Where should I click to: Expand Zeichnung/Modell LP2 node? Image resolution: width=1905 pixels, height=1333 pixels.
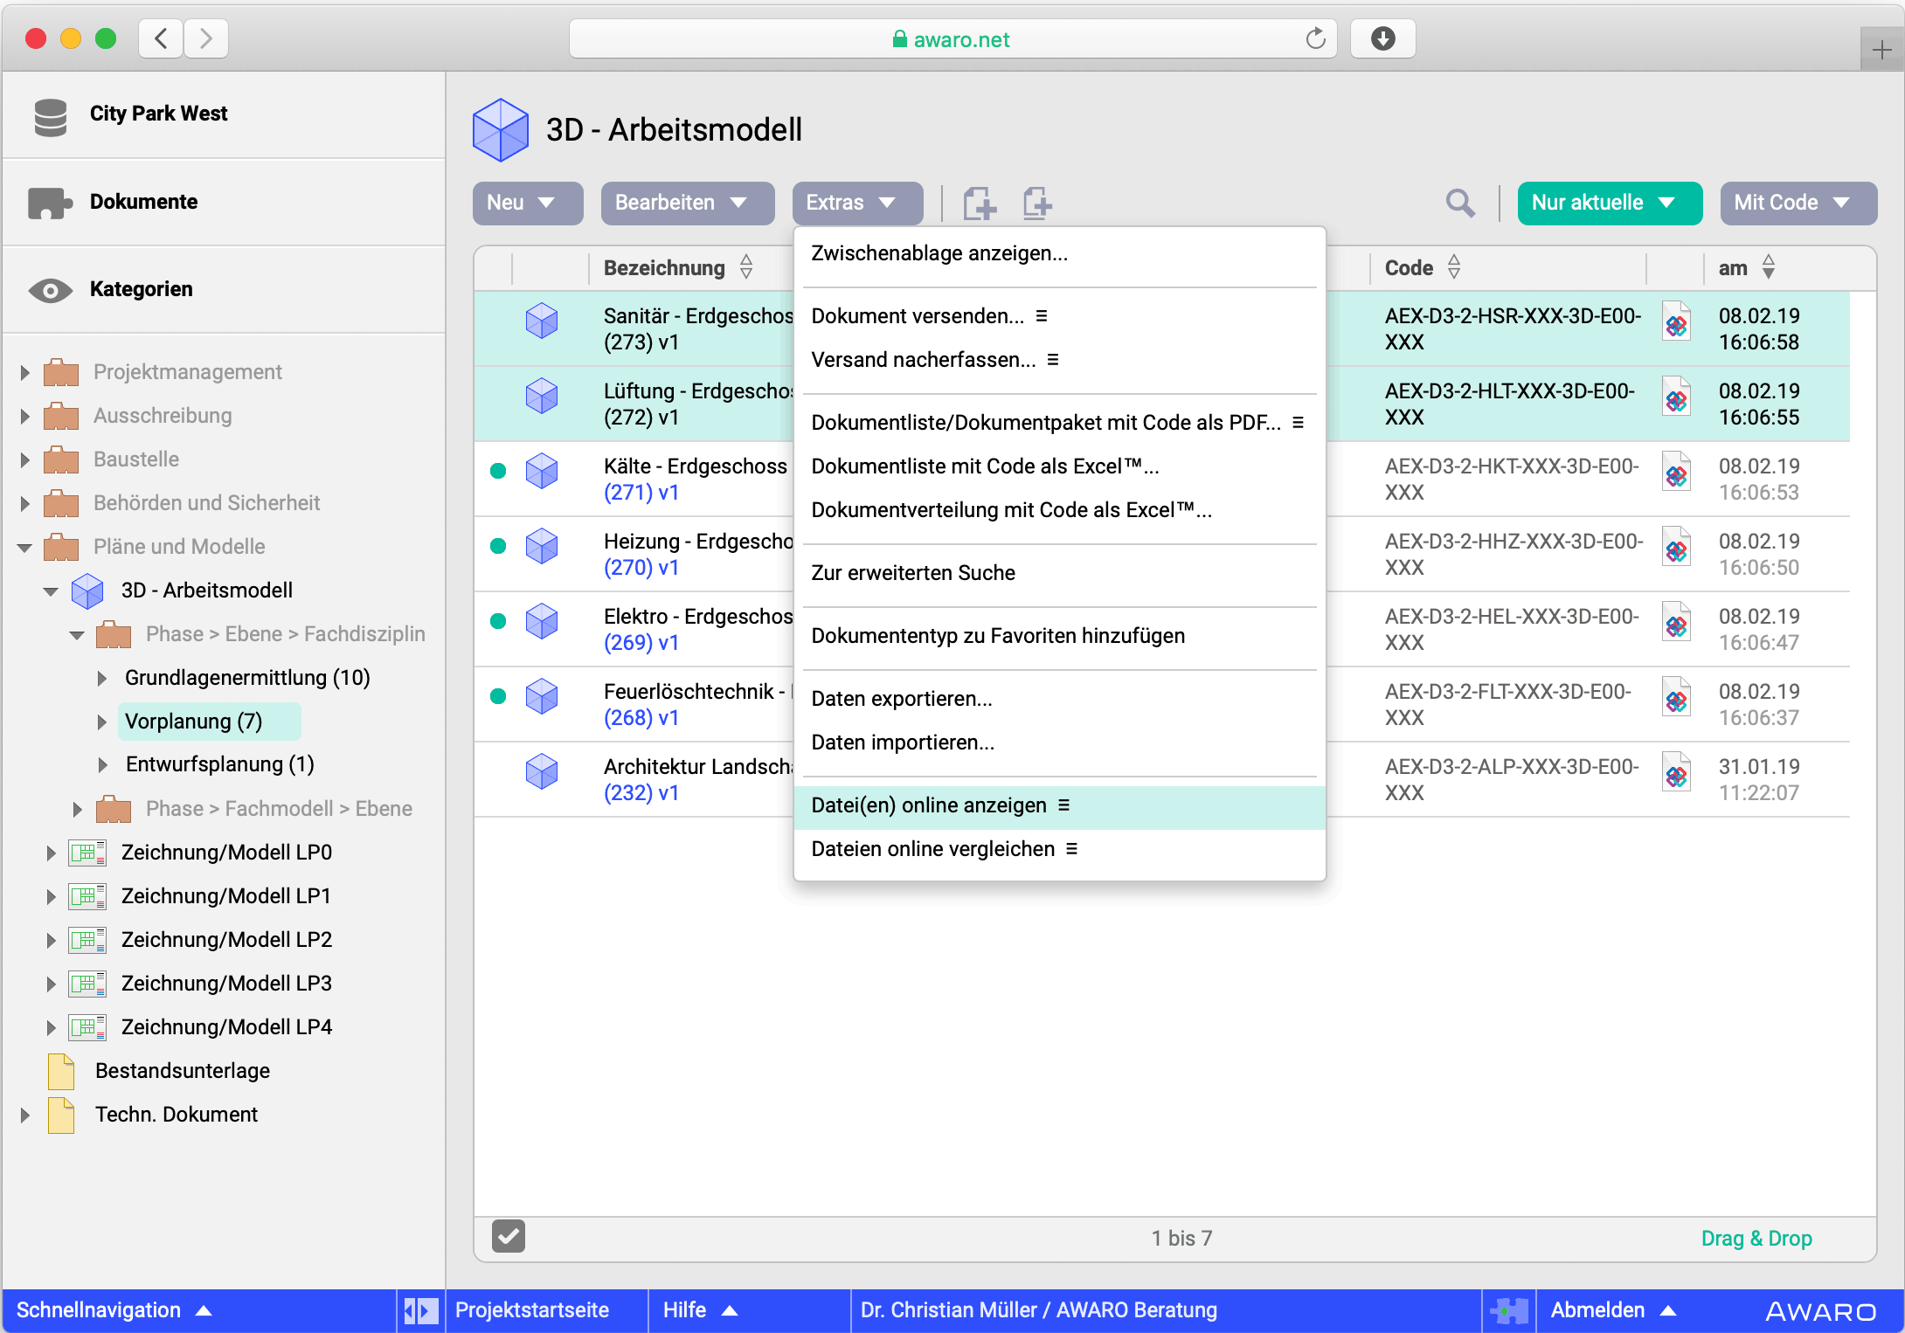[51, 941]
